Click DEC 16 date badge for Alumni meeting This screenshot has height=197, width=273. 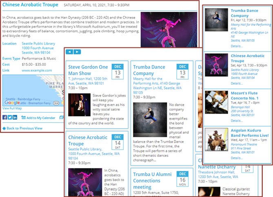pyautogui.click(x=182, y=178)
